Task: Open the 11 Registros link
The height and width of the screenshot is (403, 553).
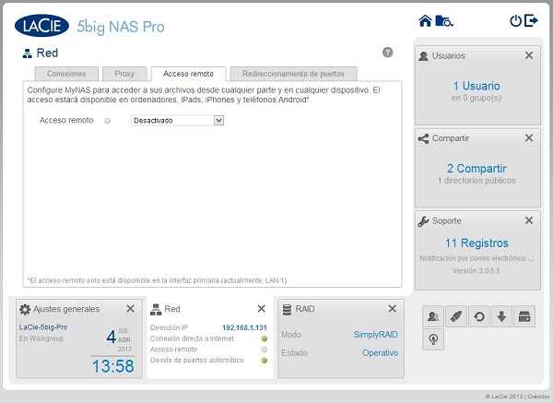Action: click(x=477, y=243)
